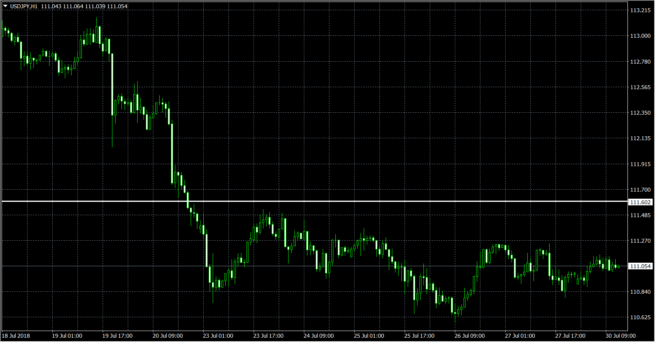Click the last candle at the chart's right edge

tap(618, 267)
